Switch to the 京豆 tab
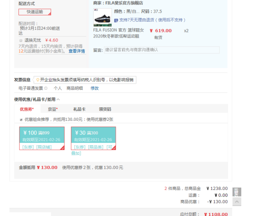Screen dimensions: 270x216 pyautogui.click(x=53, y=109)
